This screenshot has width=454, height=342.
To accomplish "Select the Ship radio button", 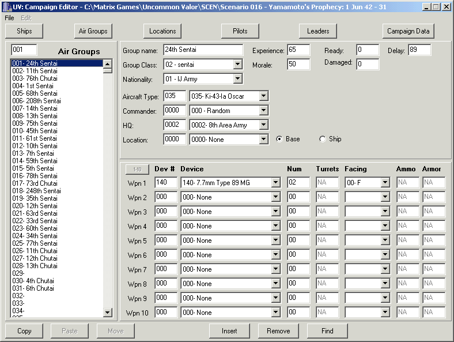I will tap(322, 139).
